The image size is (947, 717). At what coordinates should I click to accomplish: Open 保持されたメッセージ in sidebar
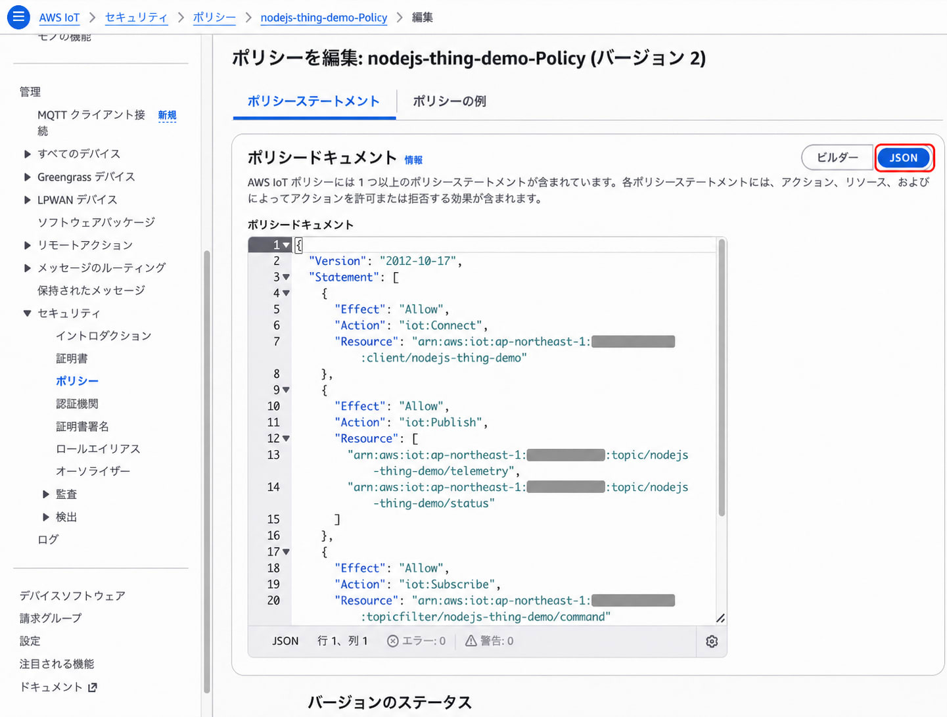[91, 290]
